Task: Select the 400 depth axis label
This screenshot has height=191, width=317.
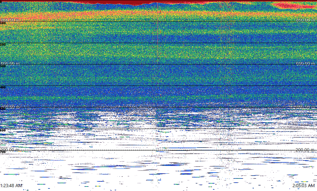Action: click(x=3, y=87)
